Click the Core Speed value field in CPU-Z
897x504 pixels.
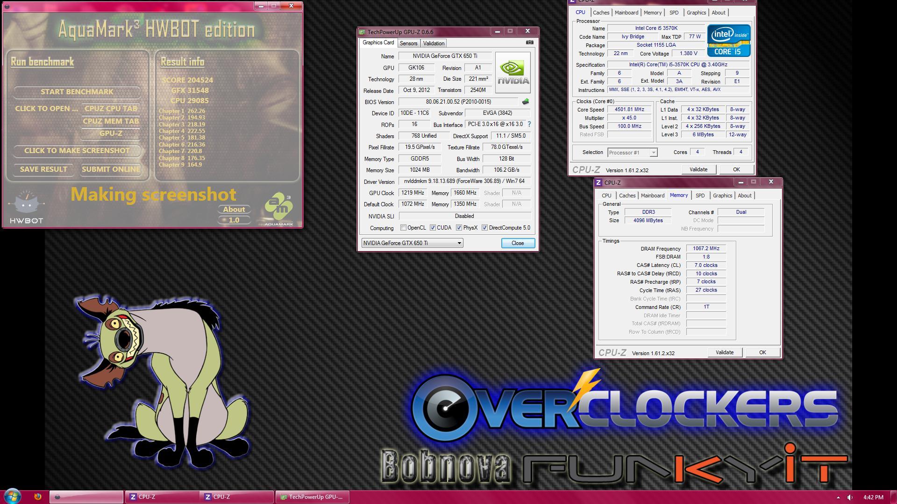pyautogui.click(x=629, y=110)
